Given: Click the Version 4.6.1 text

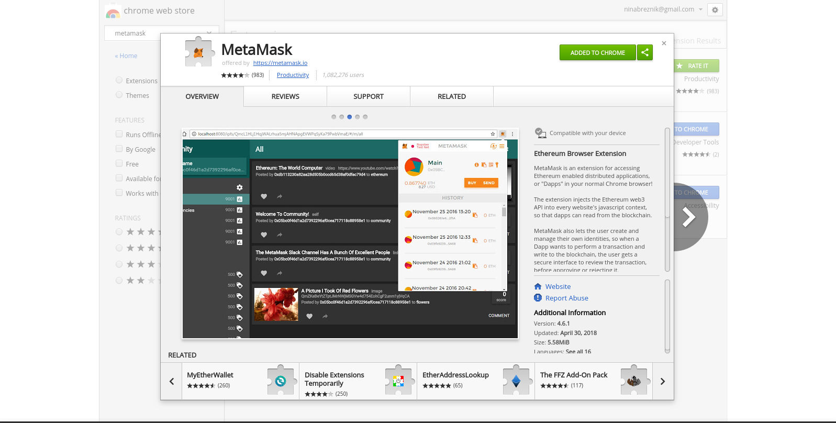Looking at the screenshot, I should (x=552, y=324).
